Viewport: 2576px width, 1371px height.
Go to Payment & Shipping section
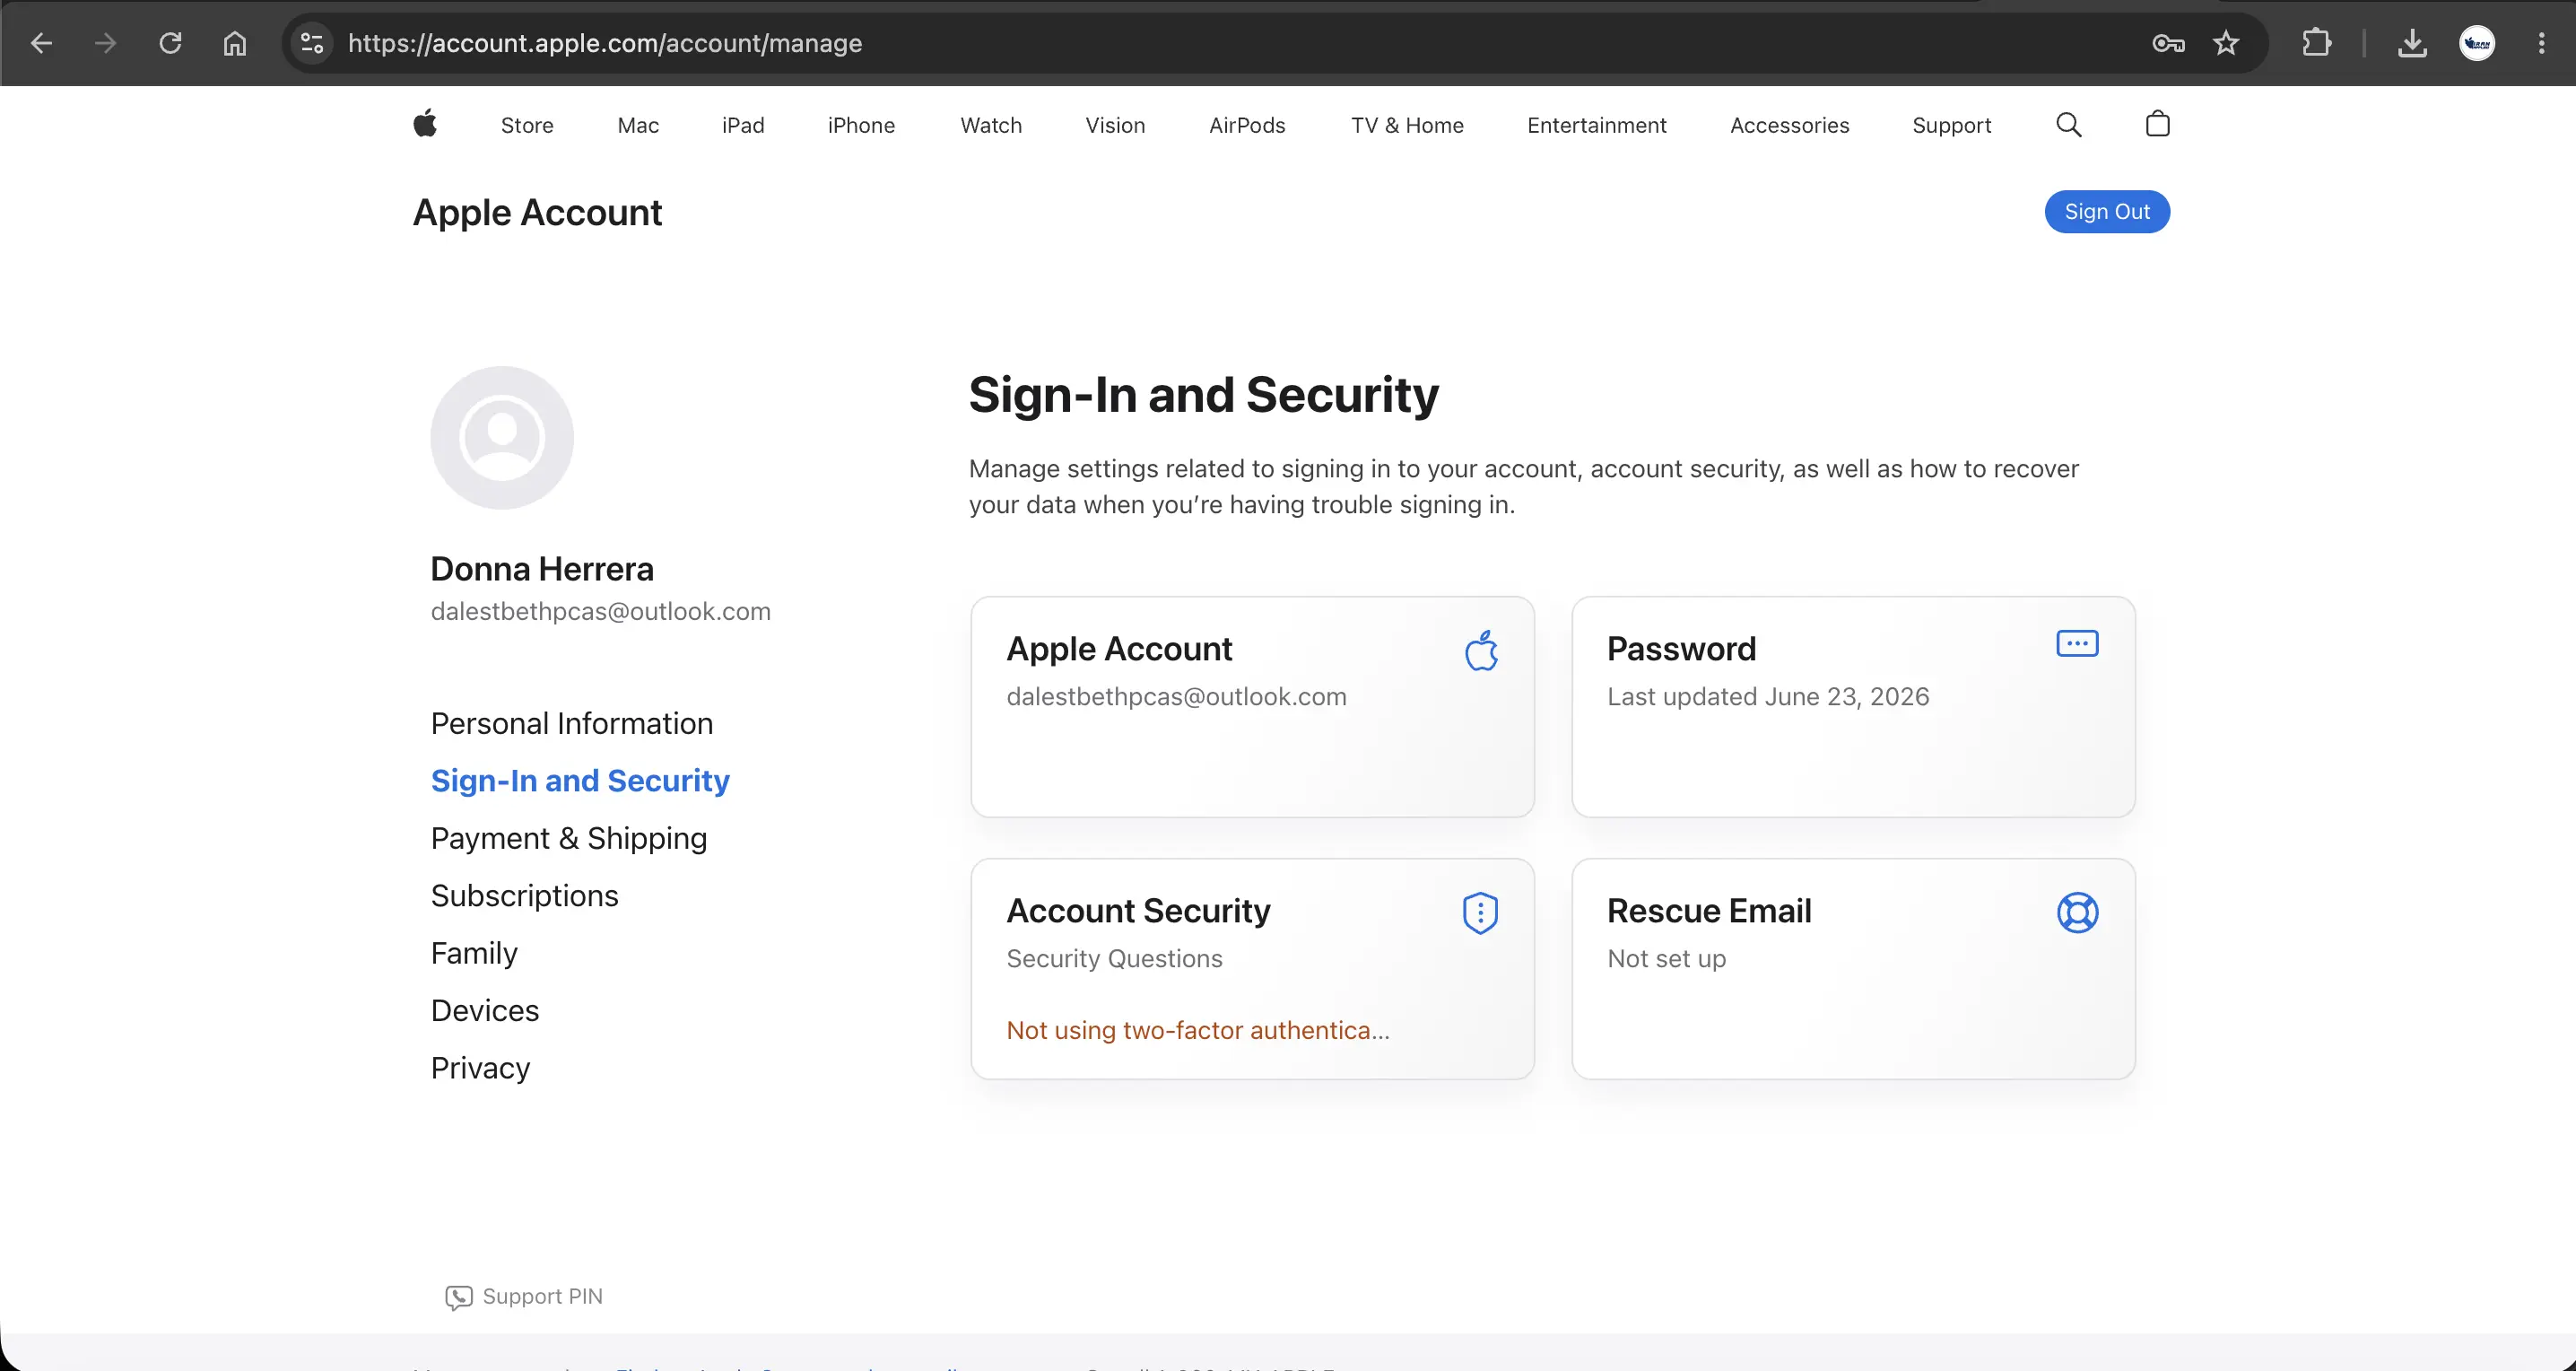(568, 838)
